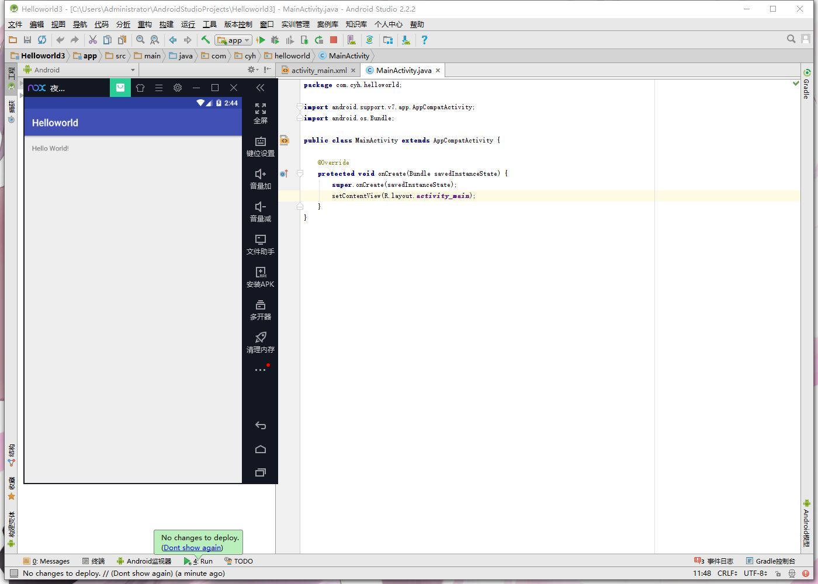
Task: Click 清理内存 rocket icon in Nox
Action: [x=261, y=342]
